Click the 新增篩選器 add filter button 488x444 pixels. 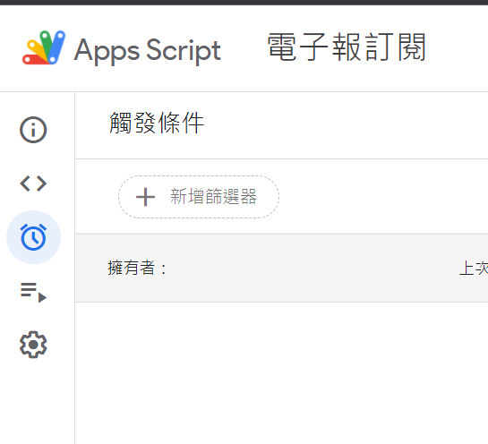click(x=199, y=197)
